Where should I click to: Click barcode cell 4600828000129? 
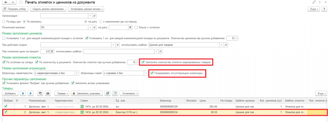[171, 107]
